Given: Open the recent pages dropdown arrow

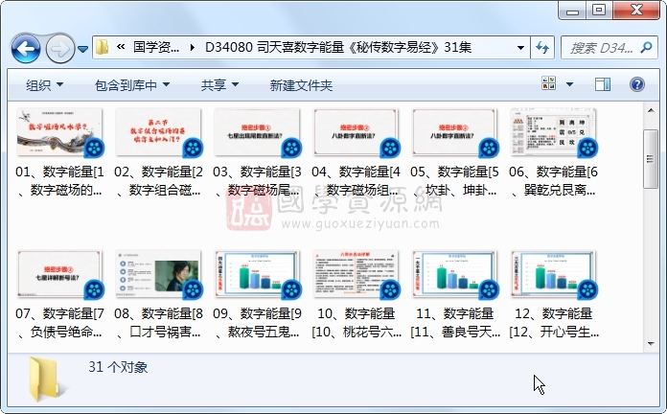Looking at the screenshot, I should tap(83, 50).
